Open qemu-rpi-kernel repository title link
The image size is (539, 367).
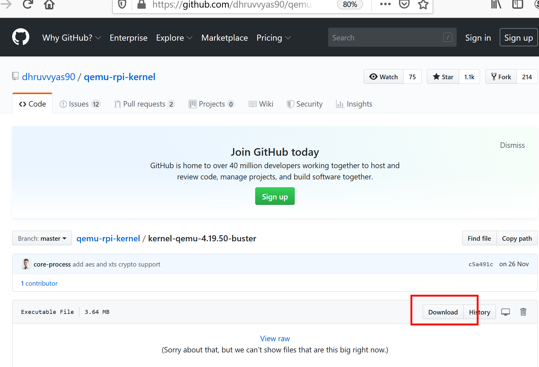pos(119,77)
